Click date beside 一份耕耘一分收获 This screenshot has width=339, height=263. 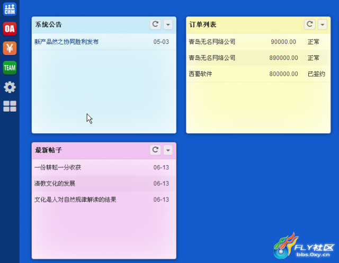click(x=161, y=167)
